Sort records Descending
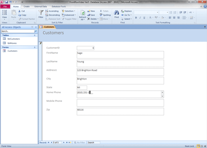This screenshot has height=148, width=207. [x=53, y=15]
